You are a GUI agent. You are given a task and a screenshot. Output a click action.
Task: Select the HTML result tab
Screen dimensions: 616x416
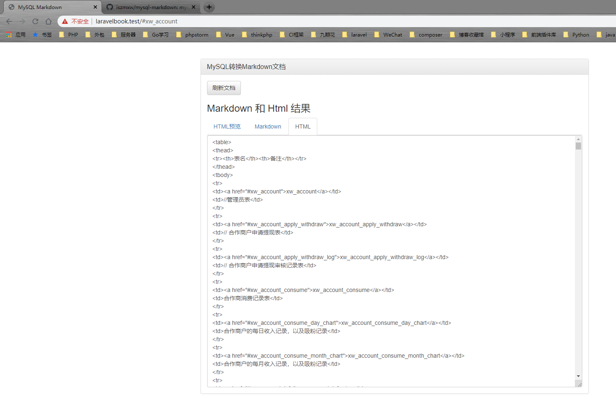pyautogui.click(x=303, y=126)
